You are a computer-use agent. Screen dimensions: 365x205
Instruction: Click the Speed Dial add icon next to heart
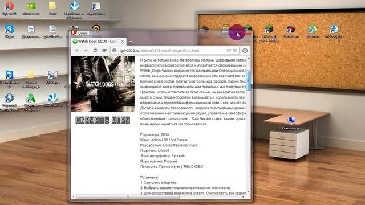click(229, 51)
